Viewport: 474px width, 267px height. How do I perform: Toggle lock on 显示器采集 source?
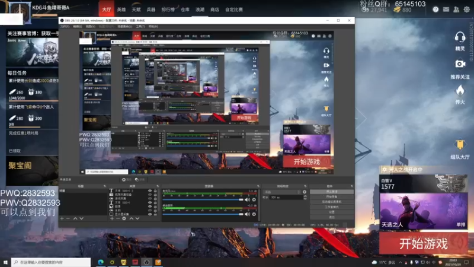pos(155,214)
